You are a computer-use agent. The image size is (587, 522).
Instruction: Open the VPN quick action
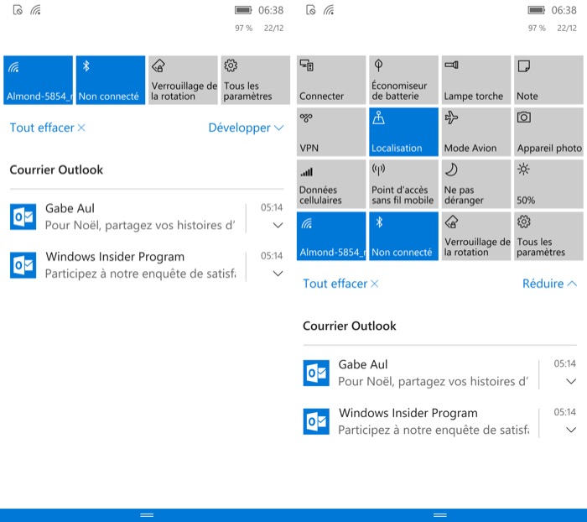click(331, 132)
